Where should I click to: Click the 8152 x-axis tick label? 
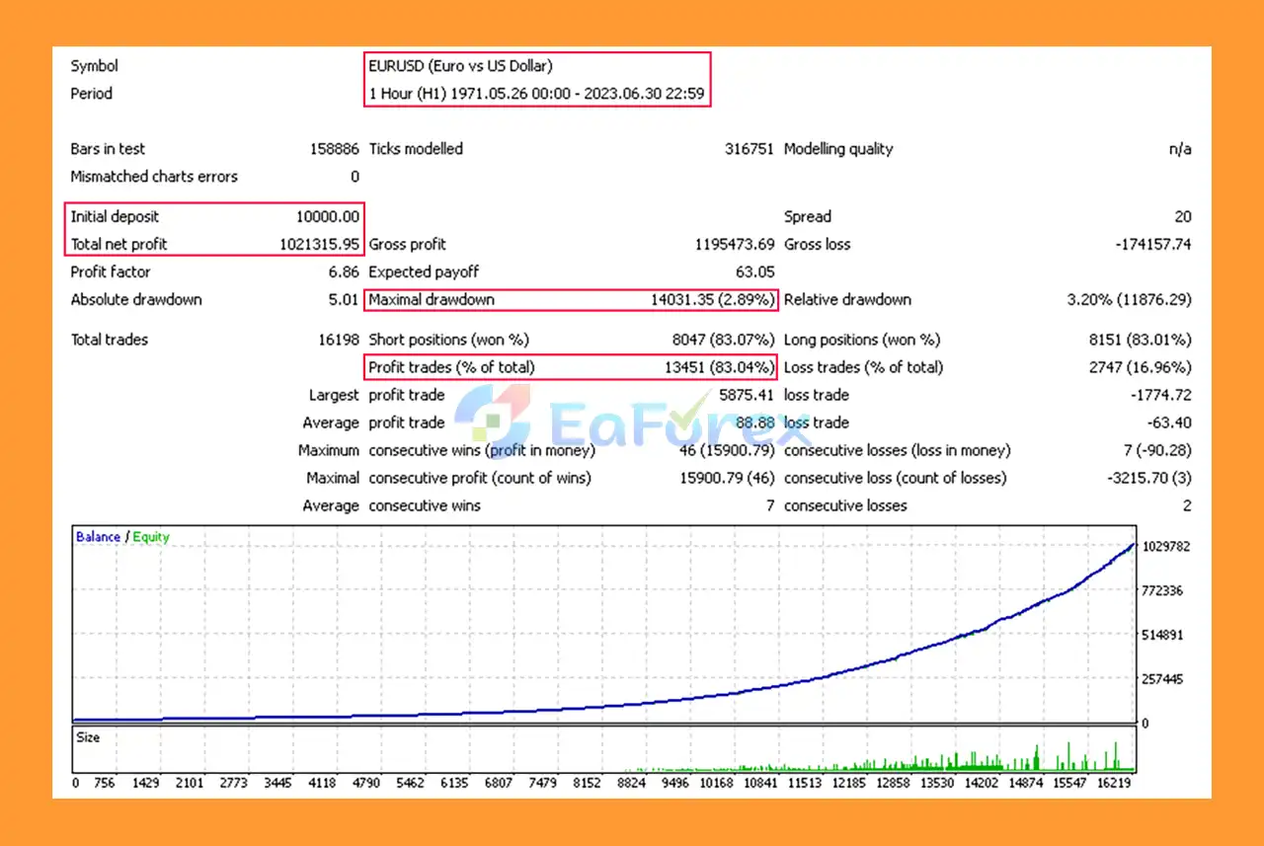click(586, 783)
